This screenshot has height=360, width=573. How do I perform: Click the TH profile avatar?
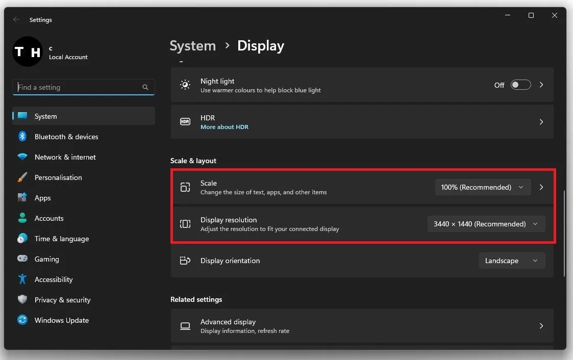pos(28,52)
